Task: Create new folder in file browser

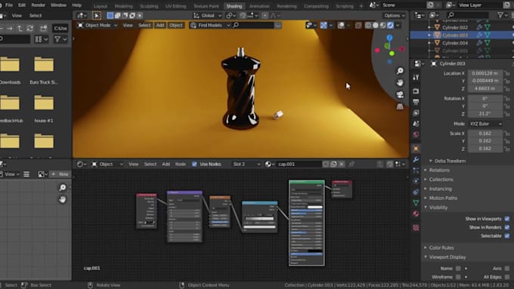Action: point(43,29)
